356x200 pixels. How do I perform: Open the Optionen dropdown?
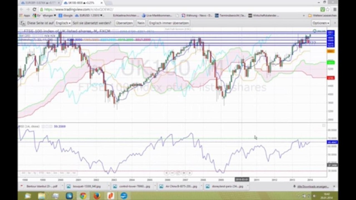tap(321, 23)
